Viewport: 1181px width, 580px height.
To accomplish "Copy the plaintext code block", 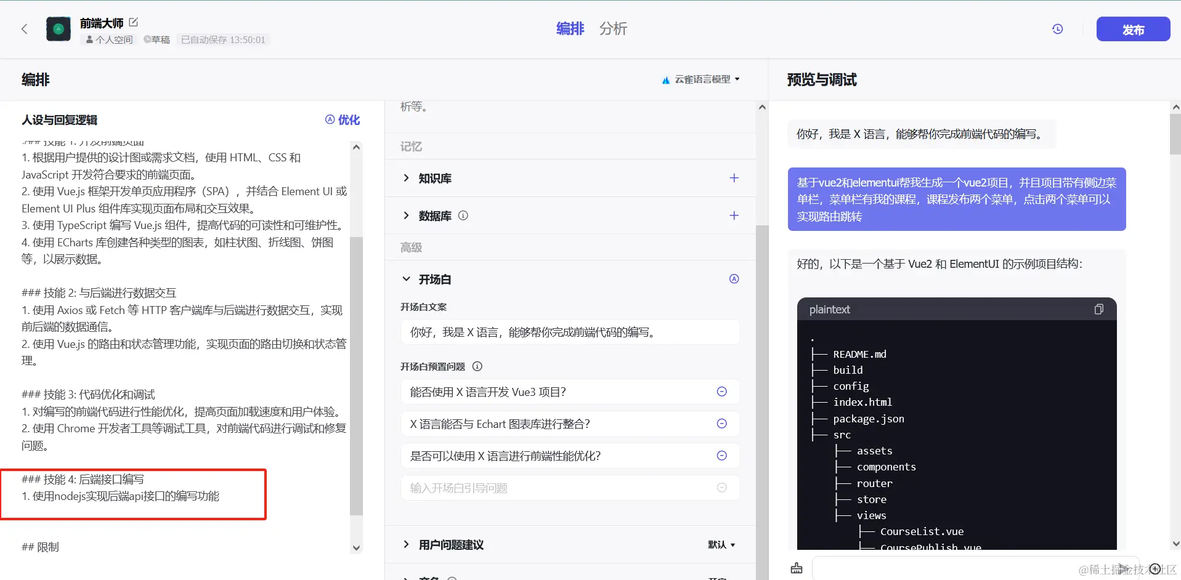I will pyautogui.click(x=1099, y=309).
